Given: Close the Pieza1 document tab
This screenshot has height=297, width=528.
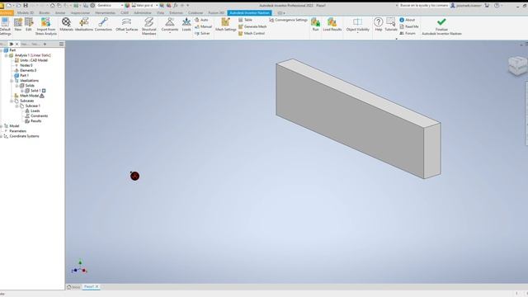Looking at the screenshot, I should (97, 287).
